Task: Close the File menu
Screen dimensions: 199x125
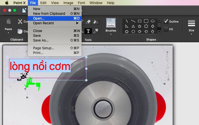Action: point(33,3)
